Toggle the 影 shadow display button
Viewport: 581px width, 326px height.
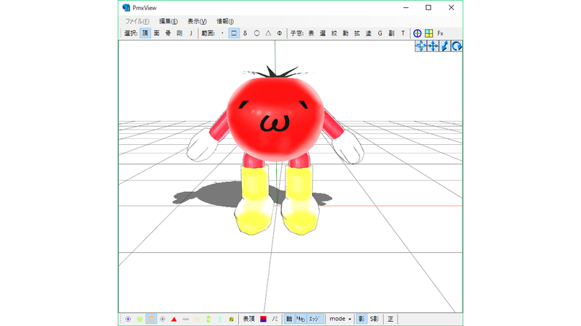tap(361, 319)
